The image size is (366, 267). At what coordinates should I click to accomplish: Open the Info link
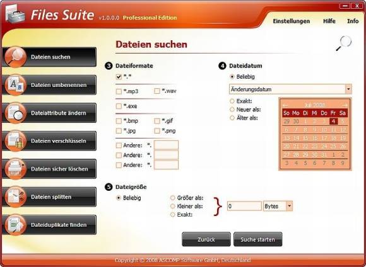(353, 21)
